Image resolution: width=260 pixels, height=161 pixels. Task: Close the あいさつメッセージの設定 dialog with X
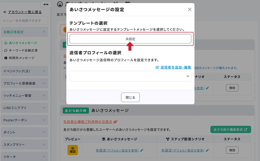[x=190, y=9]
